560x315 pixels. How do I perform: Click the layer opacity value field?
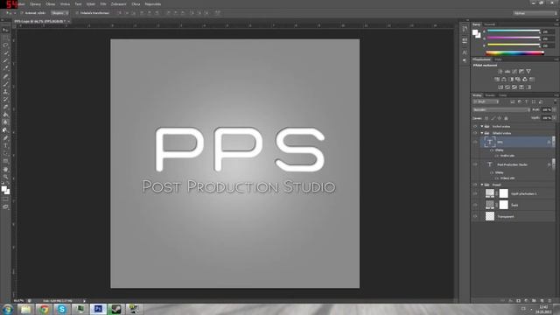click(x=546, y=110)
